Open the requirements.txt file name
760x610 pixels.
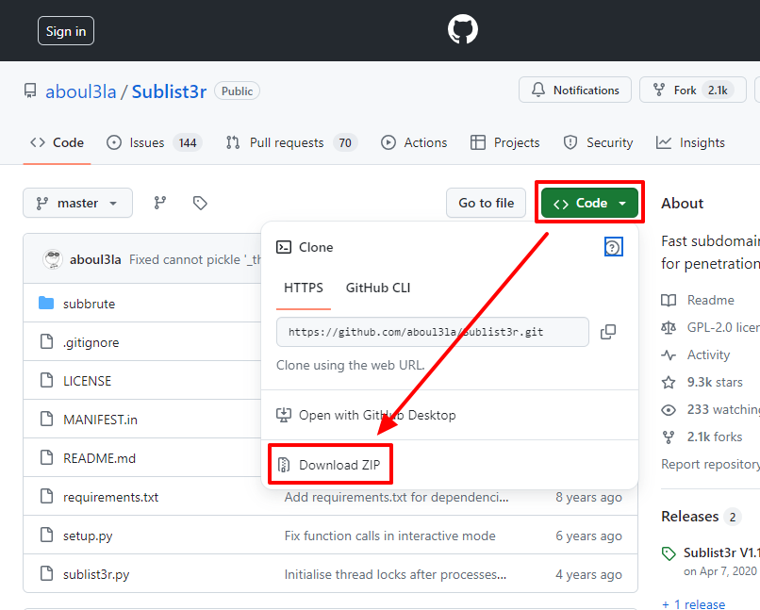point(110,497)
